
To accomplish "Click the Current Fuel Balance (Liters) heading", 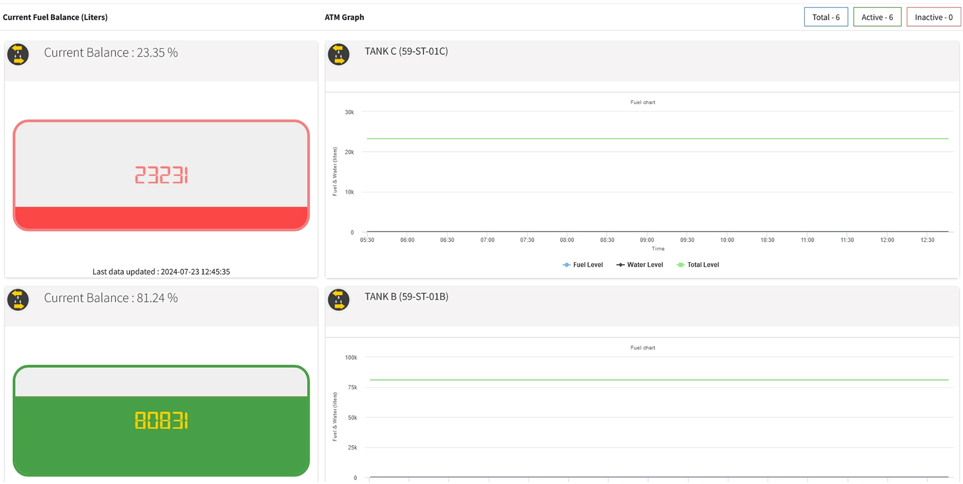I will [55, 17].
